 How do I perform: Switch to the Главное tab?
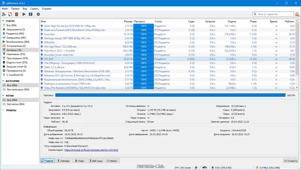click(47, 161)
